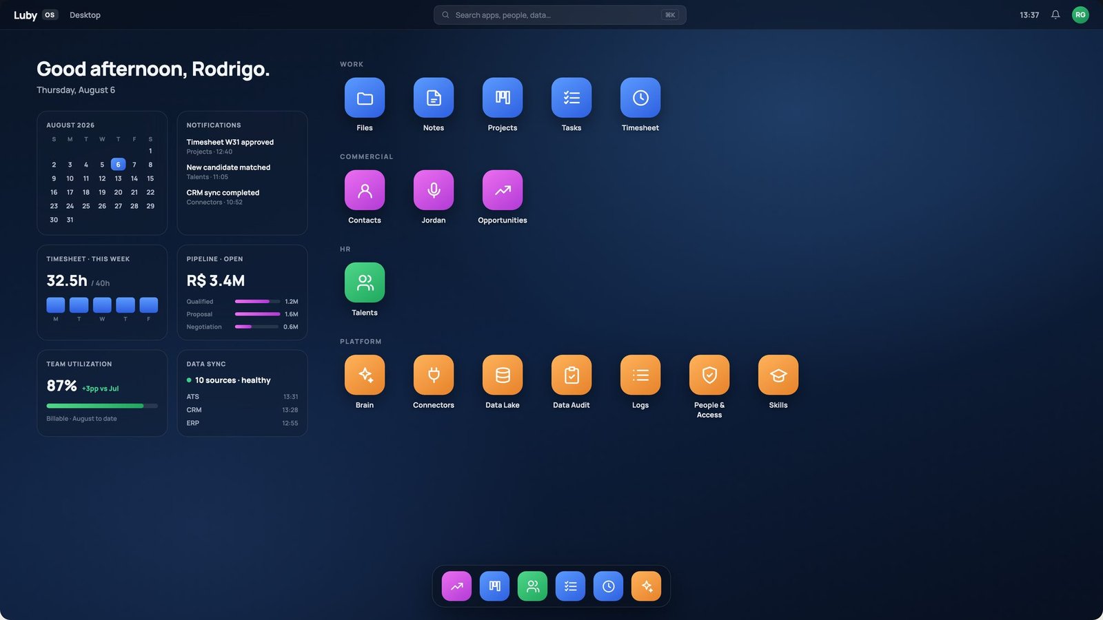Open the Contacts app
Viewport: 1103px width, 620px height.
365,190
